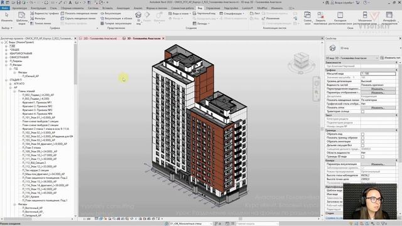Open the Архитектура ribbon tab
Image resolution: width=402 pixels, height=226 pixels.
(19, 8)
